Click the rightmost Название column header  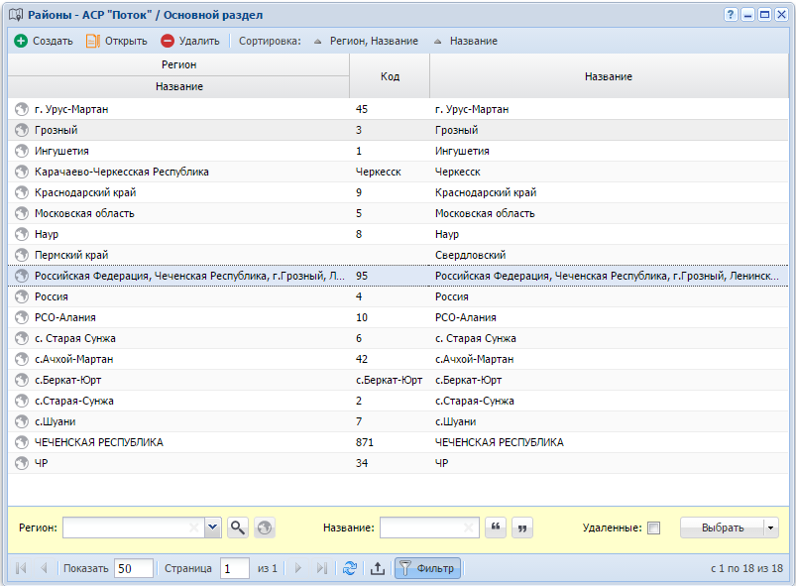coord(609,76)
